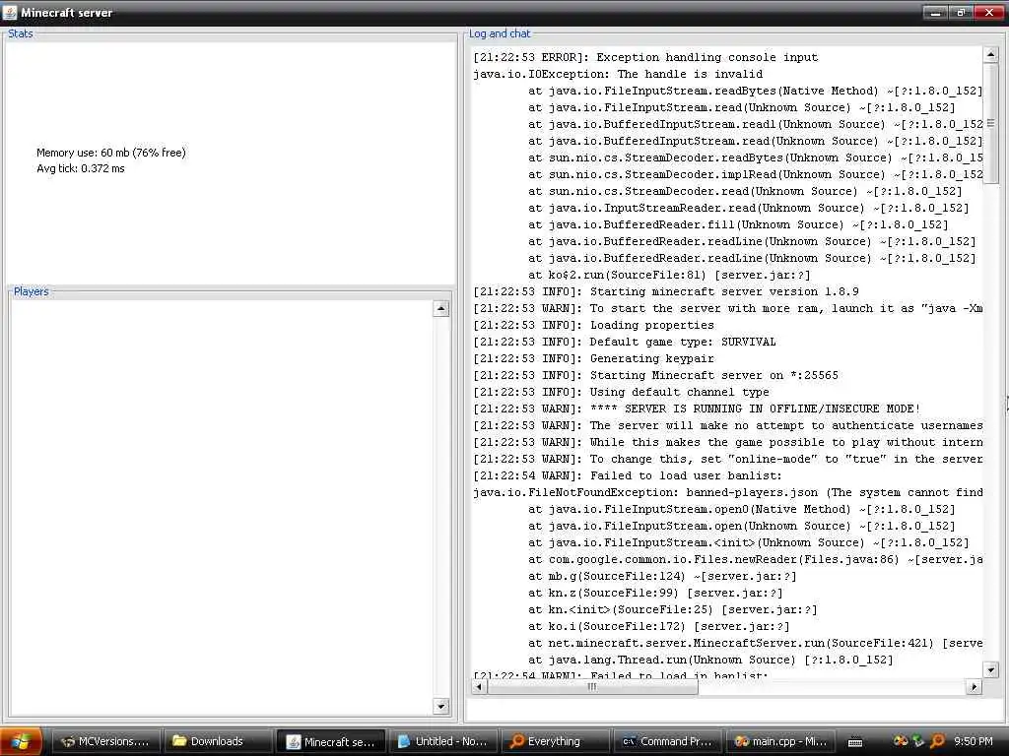Click log panel vertical scroll-down arrow
Image resolution: width=1009 pixels, height=756 pixels.
pos(991,669)
